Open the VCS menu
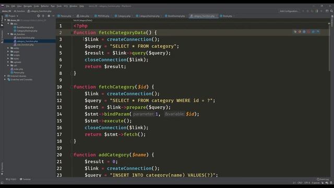Image resolution: width=334 pixels, height=188 pixels. [x=66, y=6]
